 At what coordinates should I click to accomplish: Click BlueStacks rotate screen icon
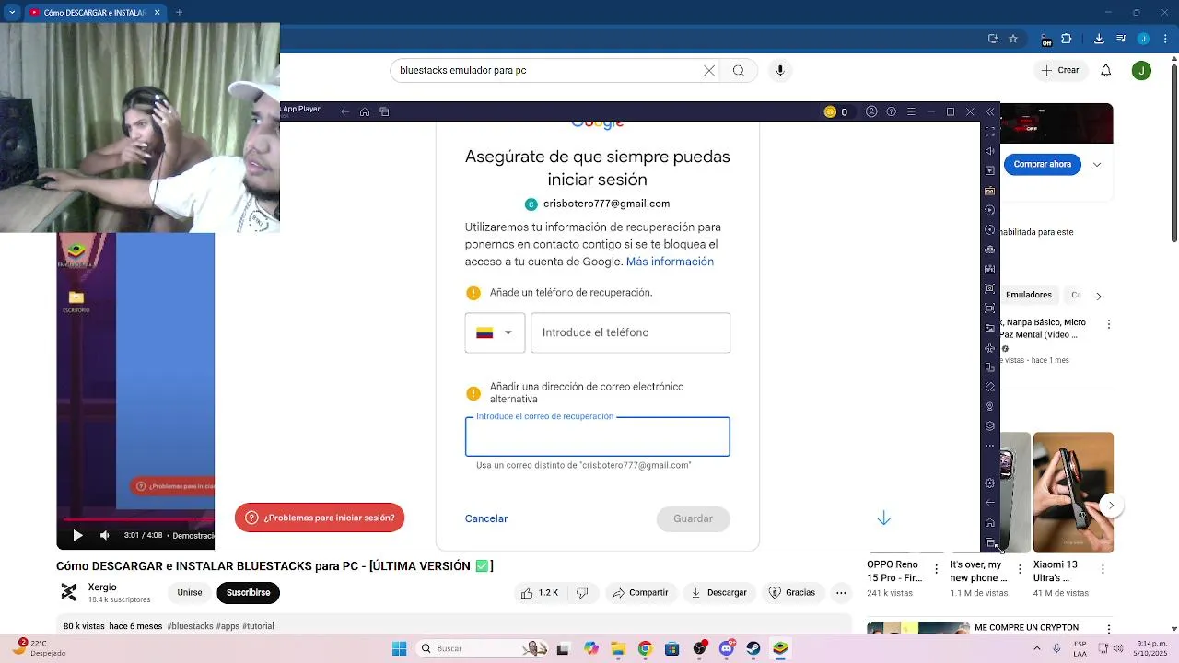click(990, 367)
